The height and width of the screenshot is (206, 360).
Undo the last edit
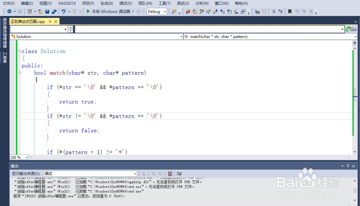pos(63,11)
